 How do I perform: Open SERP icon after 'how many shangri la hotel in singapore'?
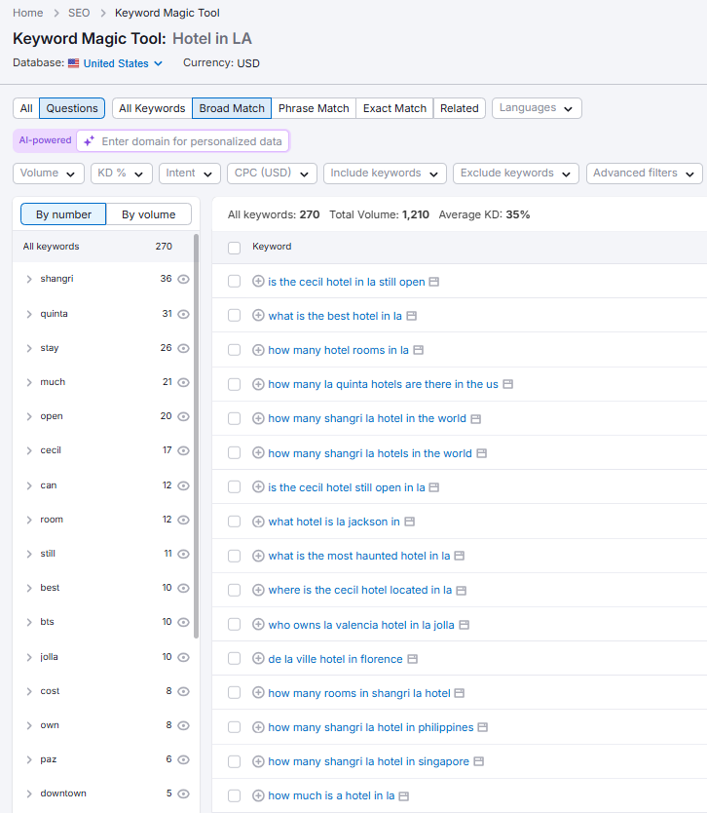click(478, 761)
